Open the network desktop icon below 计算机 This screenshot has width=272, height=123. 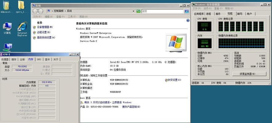[7, 47]
